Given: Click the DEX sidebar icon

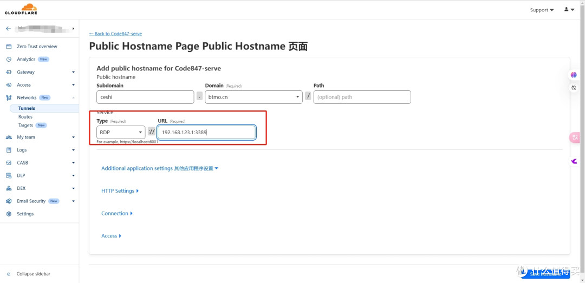Looking at the screenshot, I should (9, 188).
